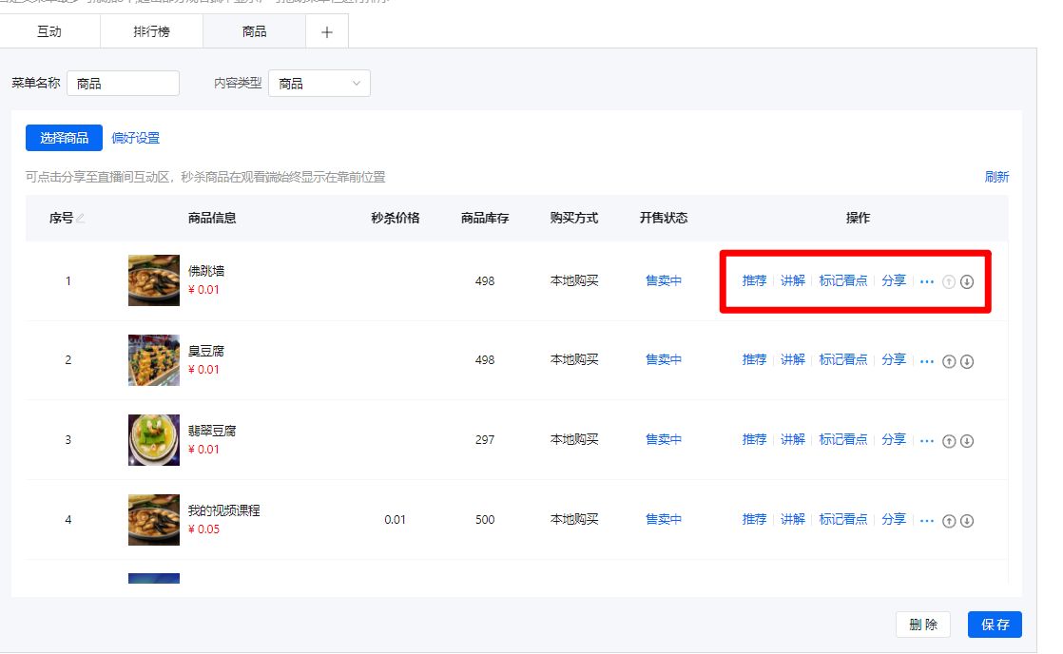
Task: Switch to the 排行榜 tab
Action: pos(151,31)
